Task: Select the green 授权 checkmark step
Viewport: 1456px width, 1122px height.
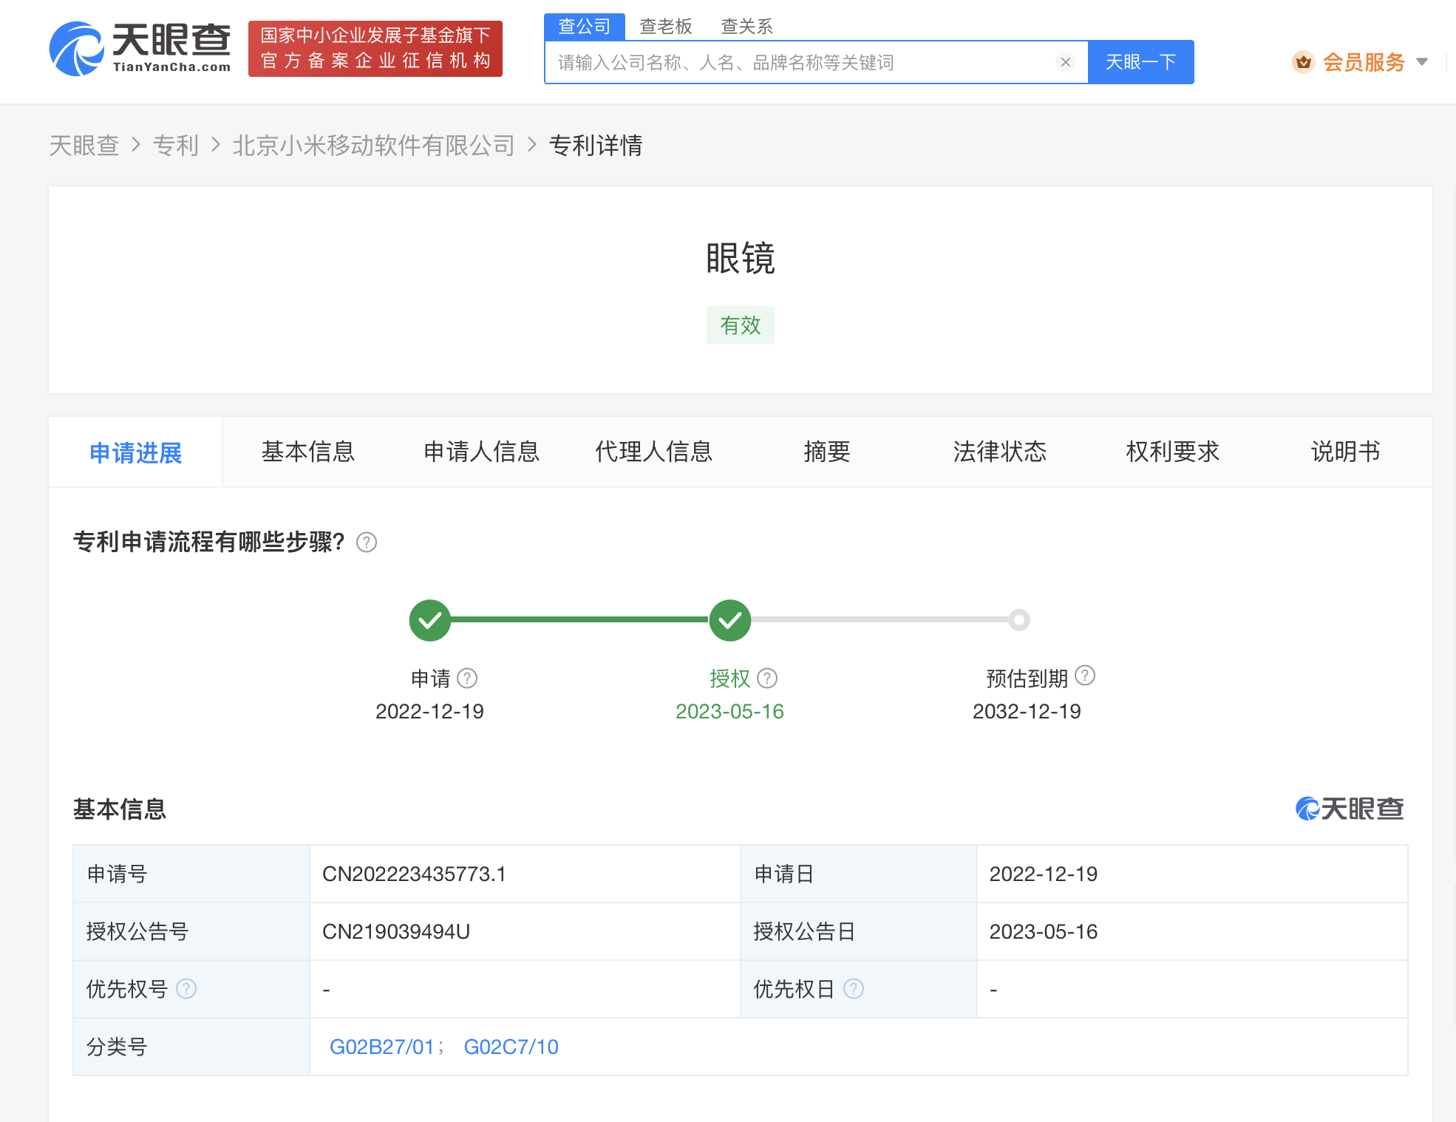Action: pyautogui.click(x=730, y=620)
